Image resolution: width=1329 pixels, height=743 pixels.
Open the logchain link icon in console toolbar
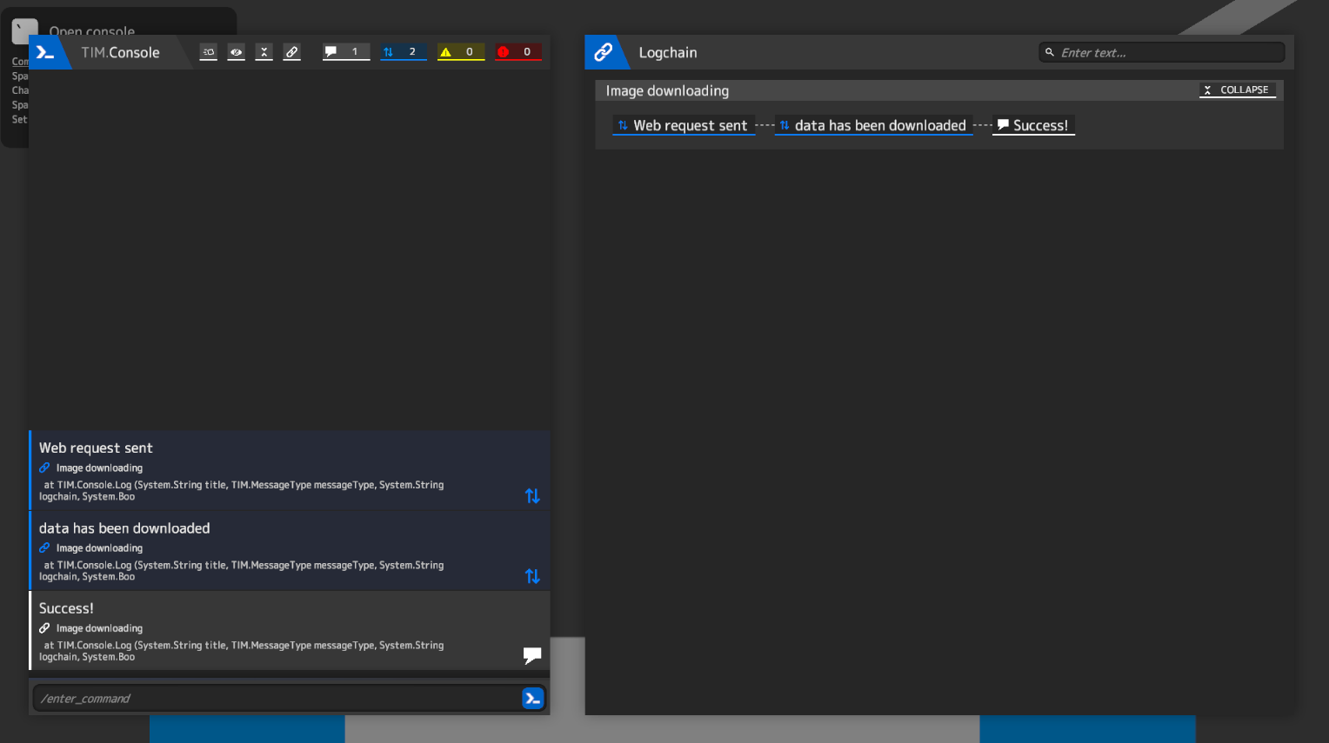[x=292, y=52]
